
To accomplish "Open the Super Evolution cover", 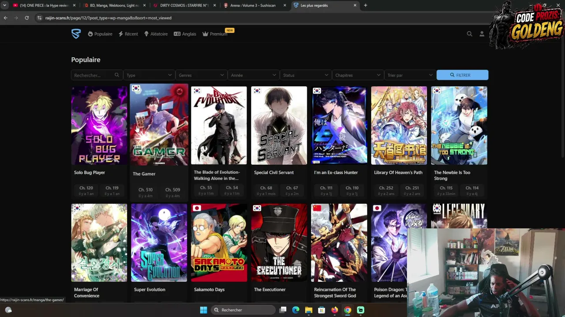I will [x=159, y=243].
